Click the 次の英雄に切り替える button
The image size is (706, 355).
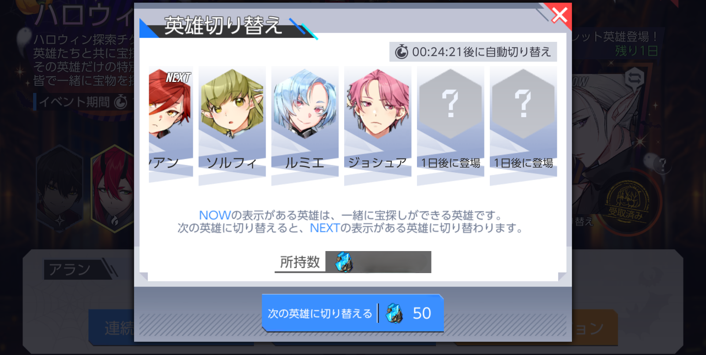coord(353,313)
